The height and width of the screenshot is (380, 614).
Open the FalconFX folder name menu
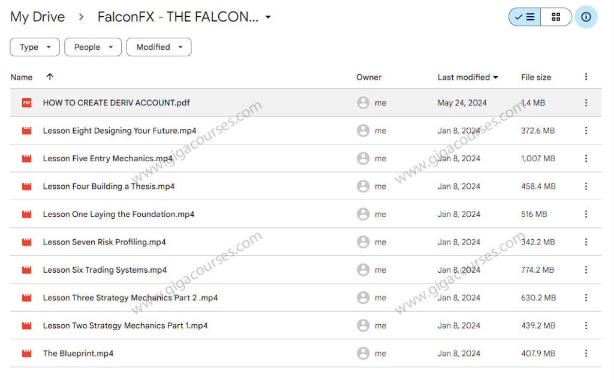(267, 17)
